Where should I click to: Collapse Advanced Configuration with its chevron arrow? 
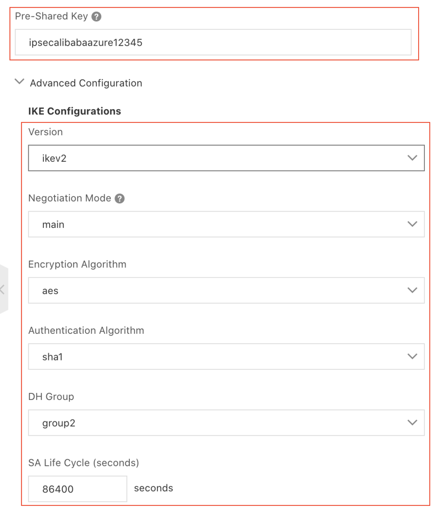point(19,82)
